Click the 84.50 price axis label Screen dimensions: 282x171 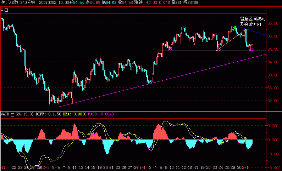(x=273, y=49)
